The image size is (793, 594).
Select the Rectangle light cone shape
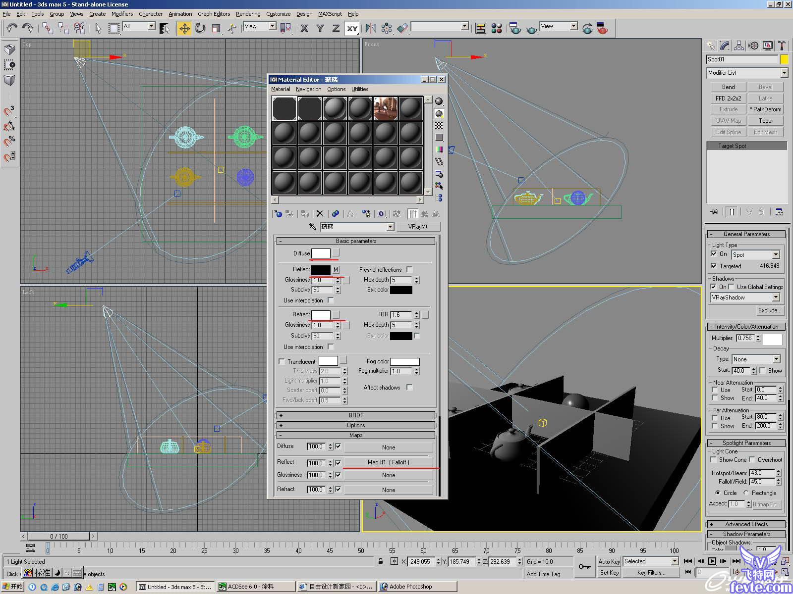[x=746, y=493]
